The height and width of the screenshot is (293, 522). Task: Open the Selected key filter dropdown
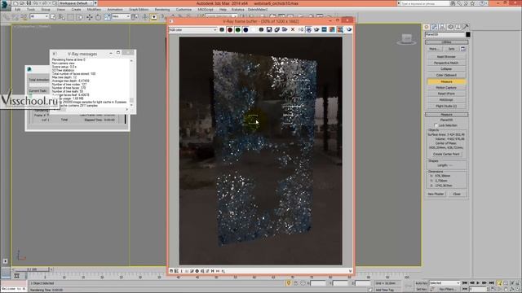pyautogui.click(x=444, y=283)
